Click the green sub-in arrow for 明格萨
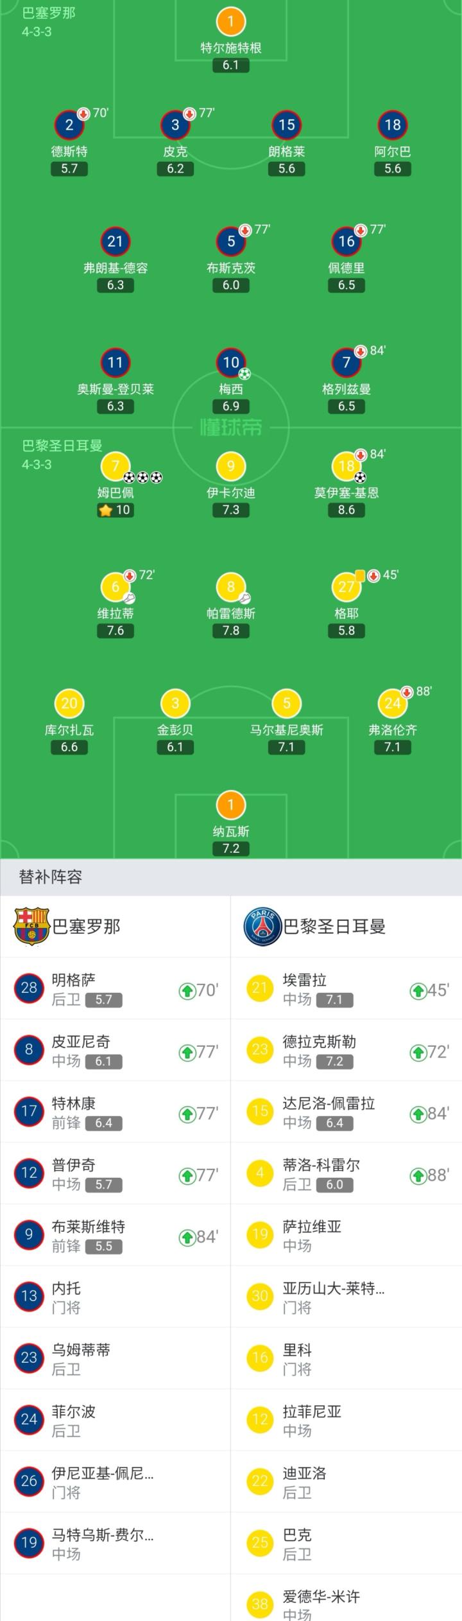 pos(187,991)
